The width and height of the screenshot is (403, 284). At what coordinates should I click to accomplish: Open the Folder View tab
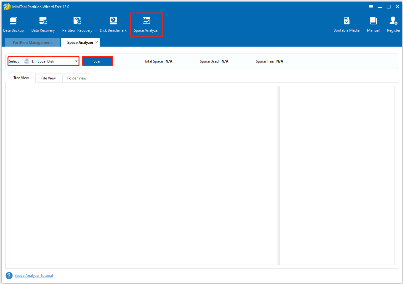coord(77,78)
